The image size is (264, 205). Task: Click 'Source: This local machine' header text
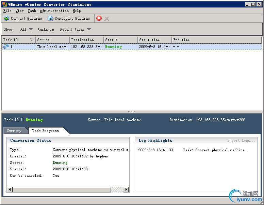[115, 120]
